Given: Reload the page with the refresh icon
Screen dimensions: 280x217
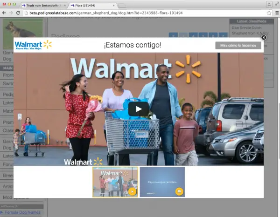Looking at the screenshot, I should pyautogui.click(x=18, y=13).
